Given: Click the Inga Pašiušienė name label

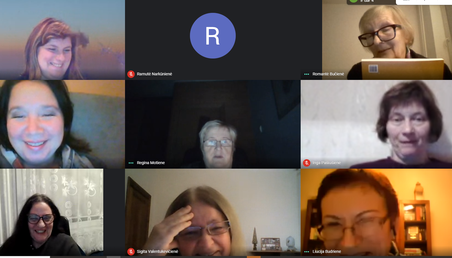Looking at the screenshot, I should [x=327, y=163].
